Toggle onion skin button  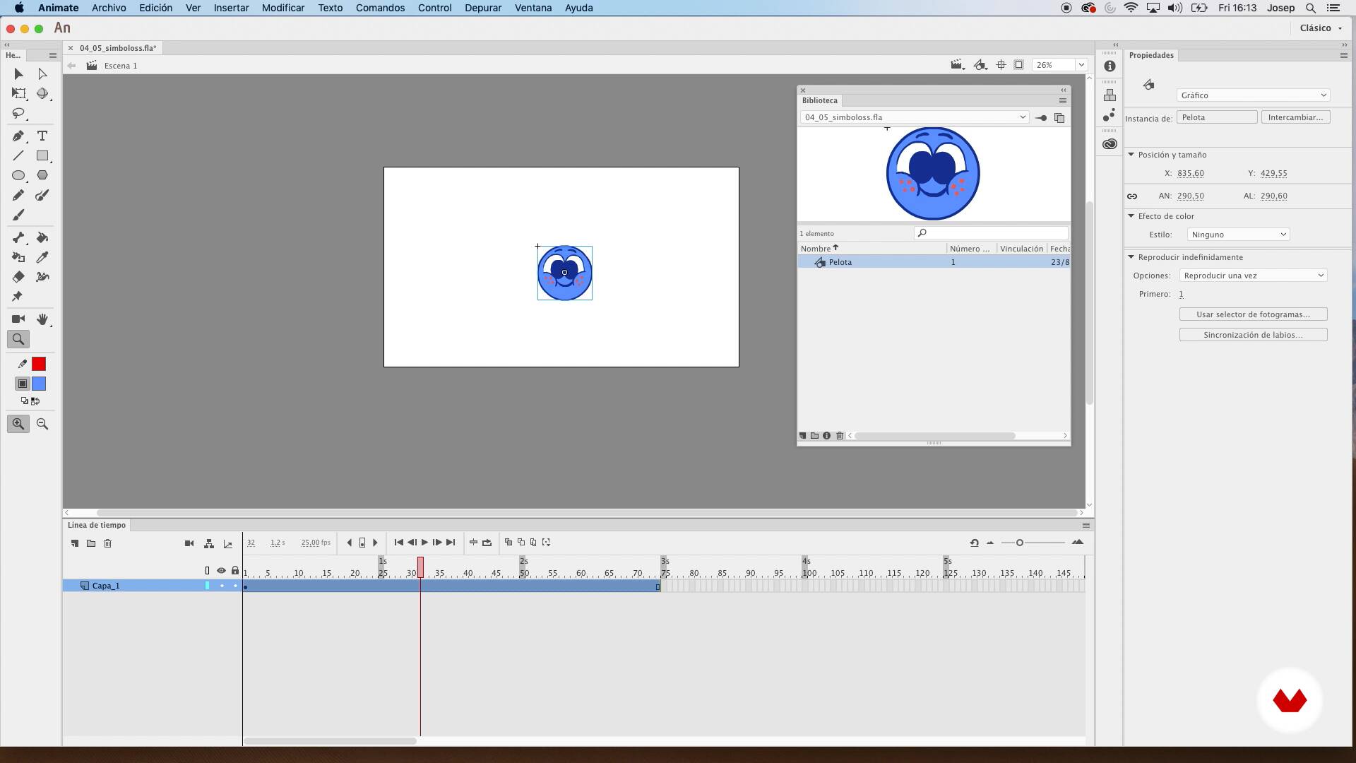point(508,543)
